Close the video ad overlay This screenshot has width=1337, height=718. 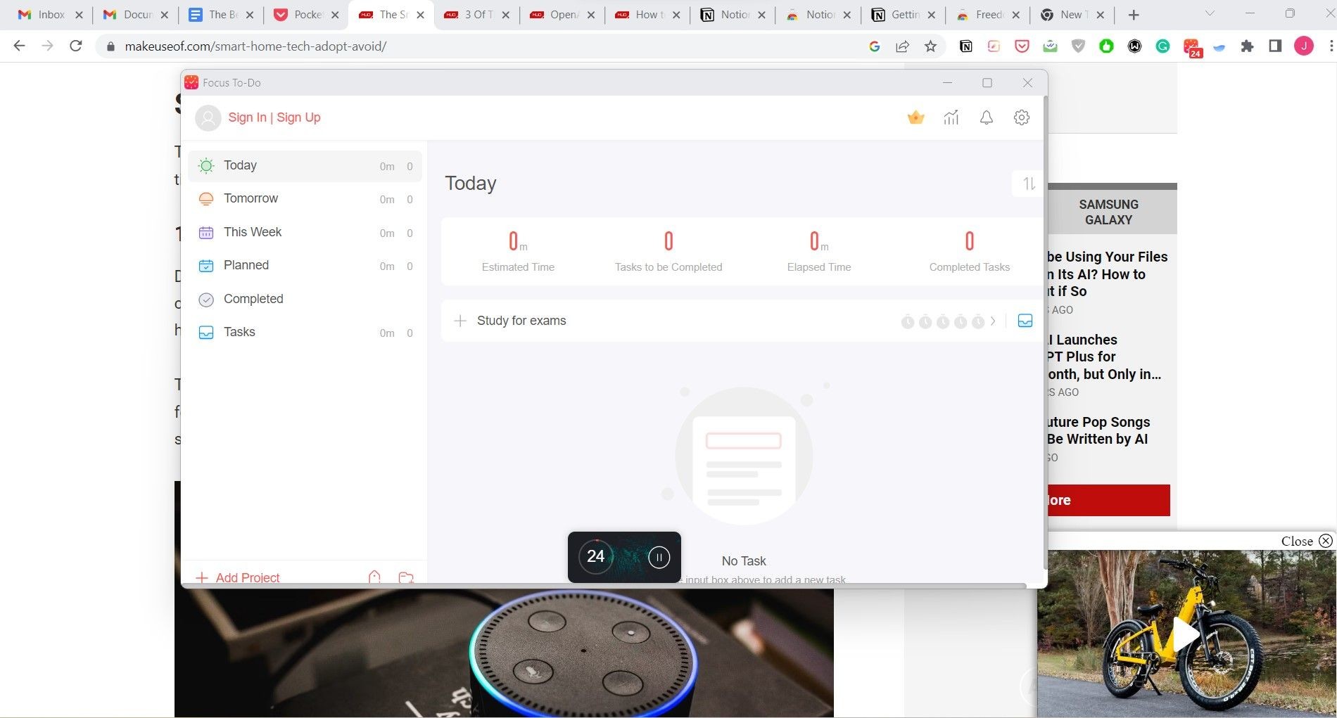tap(1306, 541)
